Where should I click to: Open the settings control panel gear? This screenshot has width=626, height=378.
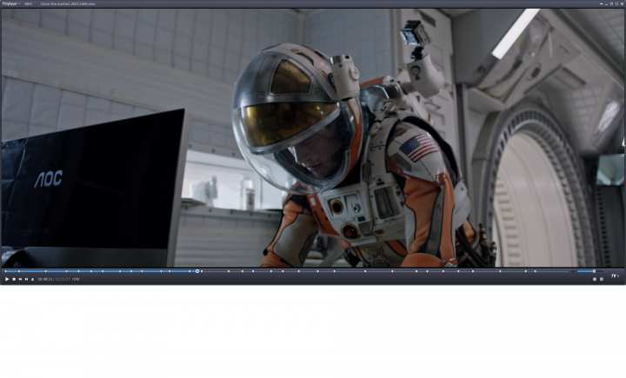(x=602, y=280)
